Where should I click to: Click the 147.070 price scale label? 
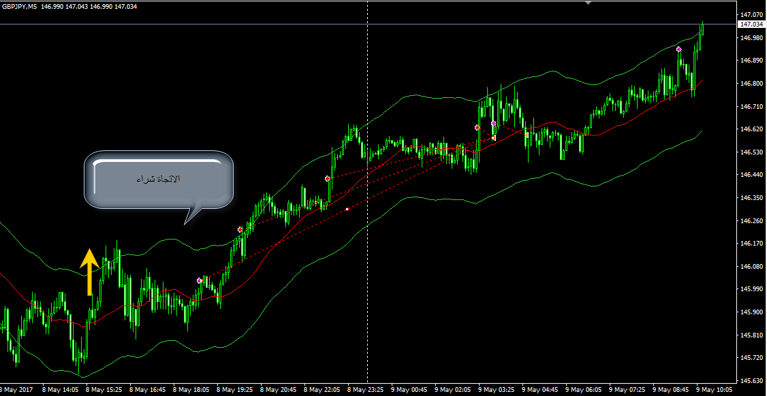pyautogui.click(x=751, y=15)
